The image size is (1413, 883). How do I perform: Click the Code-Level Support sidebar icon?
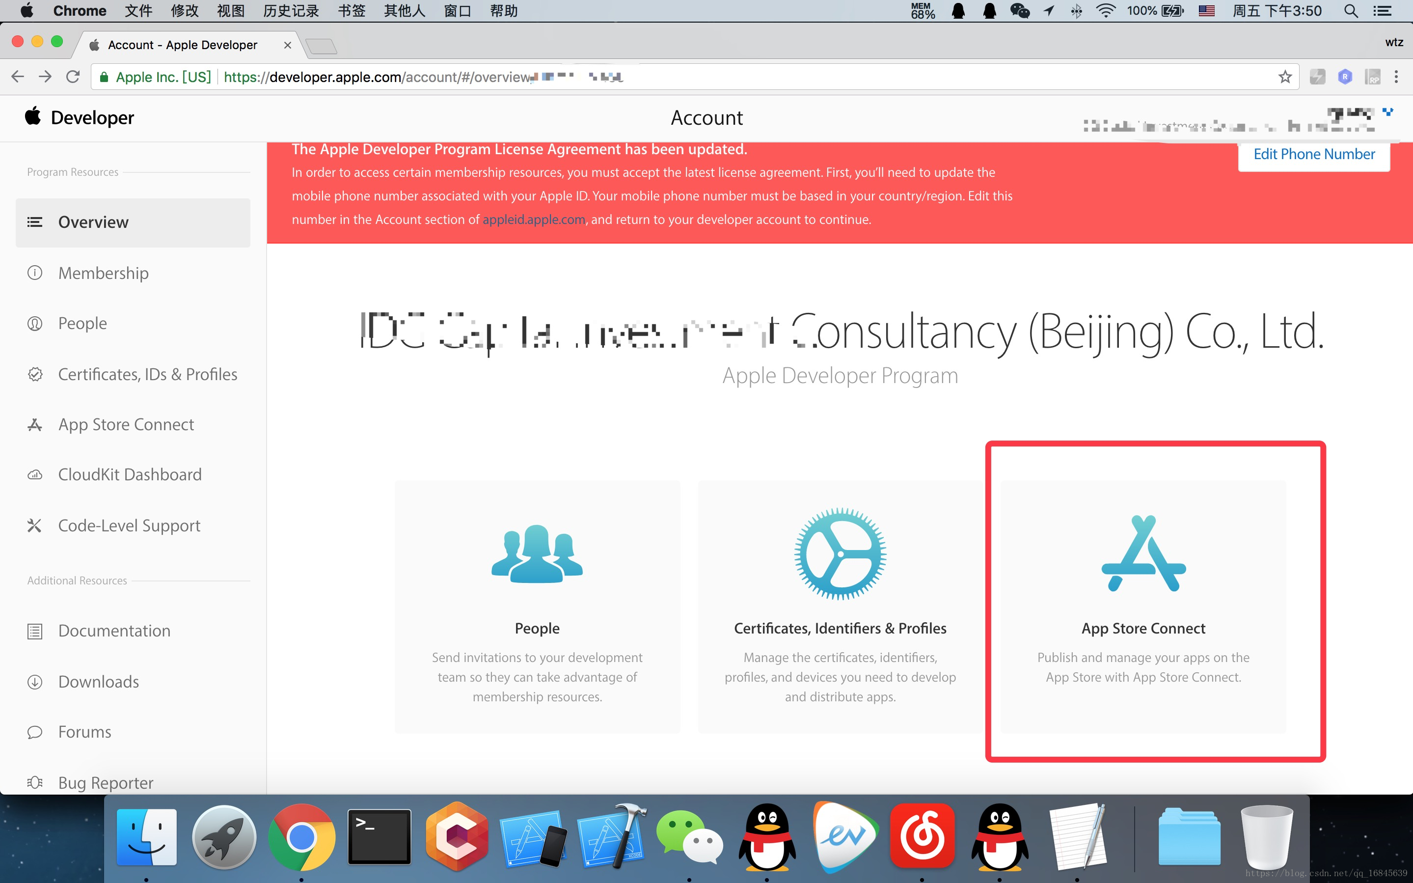[x=33, y=525]
